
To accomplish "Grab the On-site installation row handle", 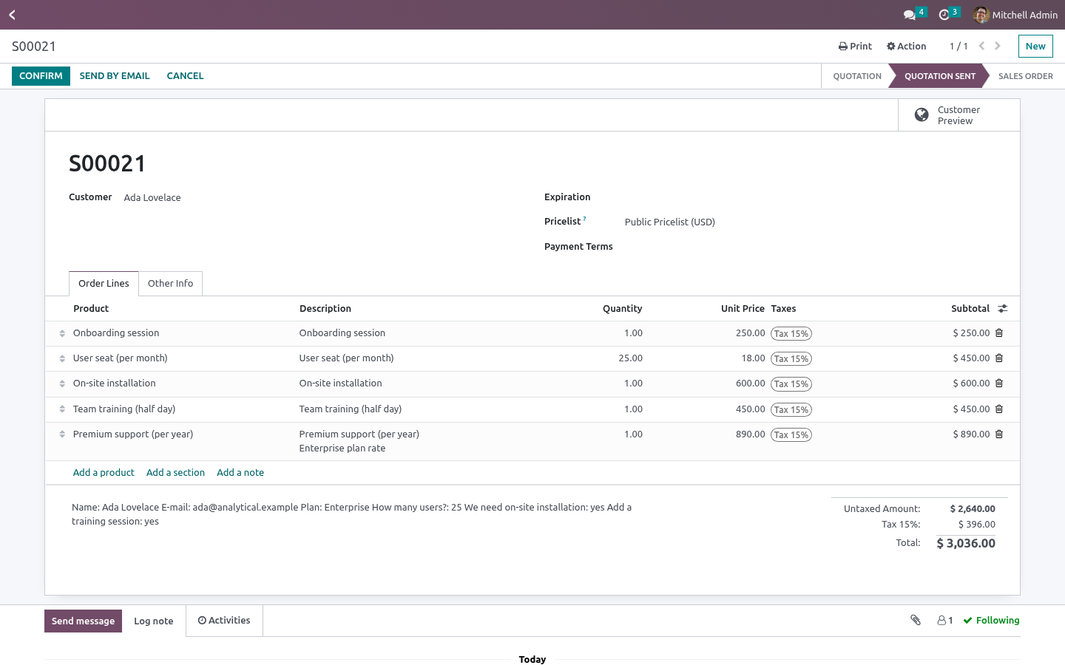I will click(62, 383).
